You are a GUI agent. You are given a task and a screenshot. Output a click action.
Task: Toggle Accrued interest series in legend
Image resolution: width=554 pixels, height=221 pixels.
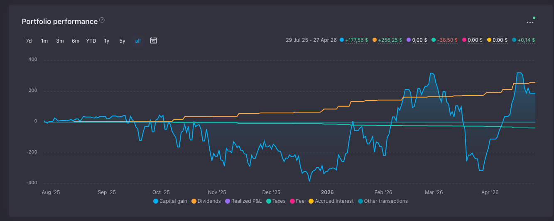coord(331,201)
